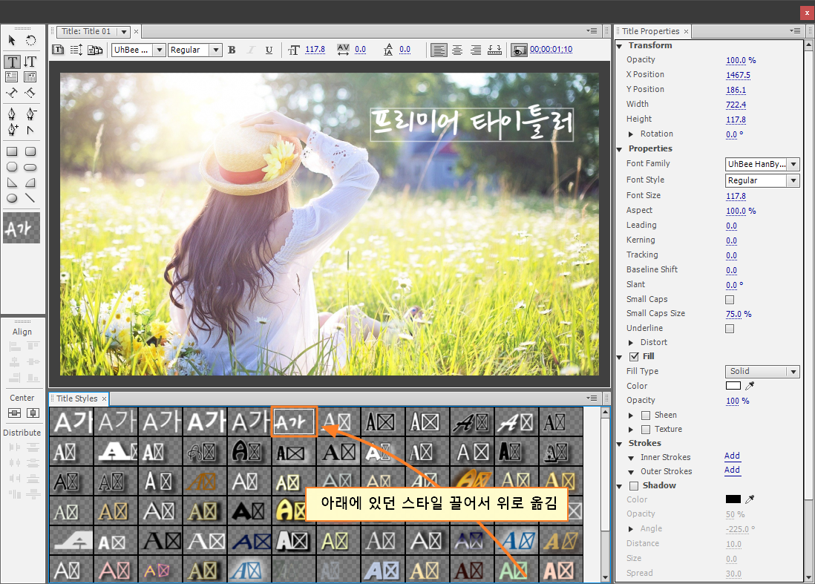The height and width of the screenshot is (584, 815).
Task: Switch to the Title Properties tab
Action: [x=650, y=31]
